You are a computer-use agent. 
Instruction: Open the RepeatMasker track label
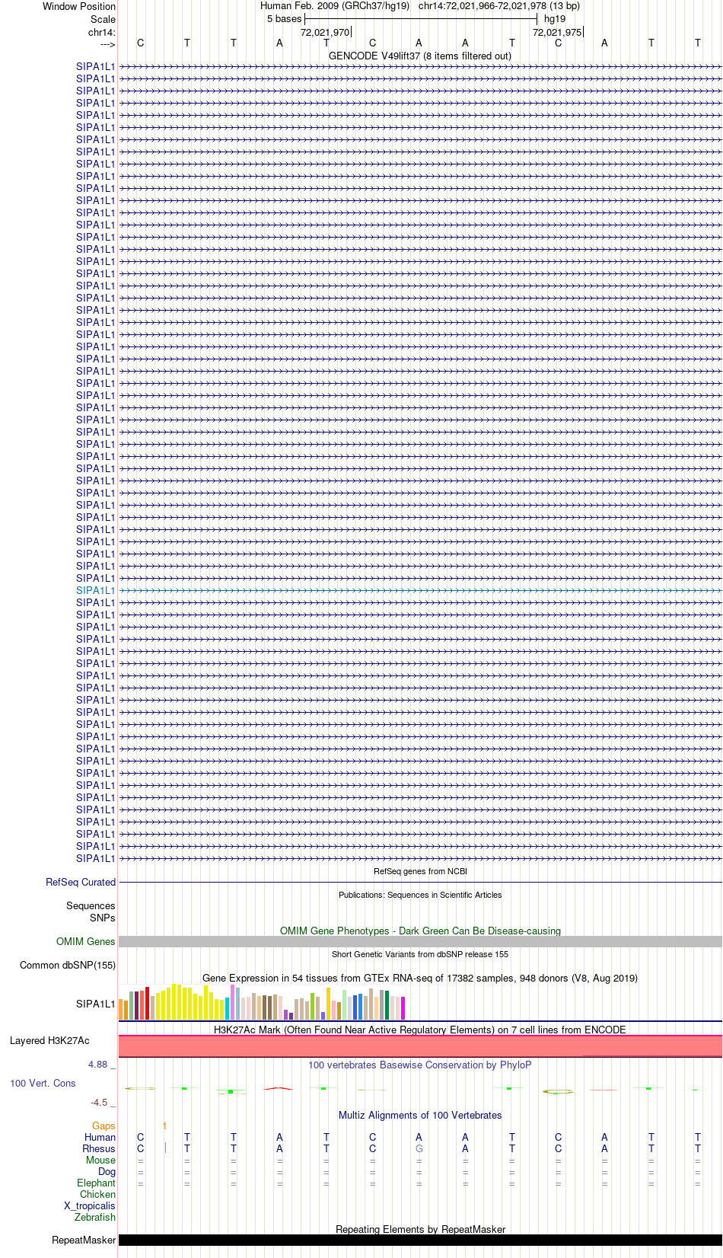pyautogui.click(x=84, y=1240)
